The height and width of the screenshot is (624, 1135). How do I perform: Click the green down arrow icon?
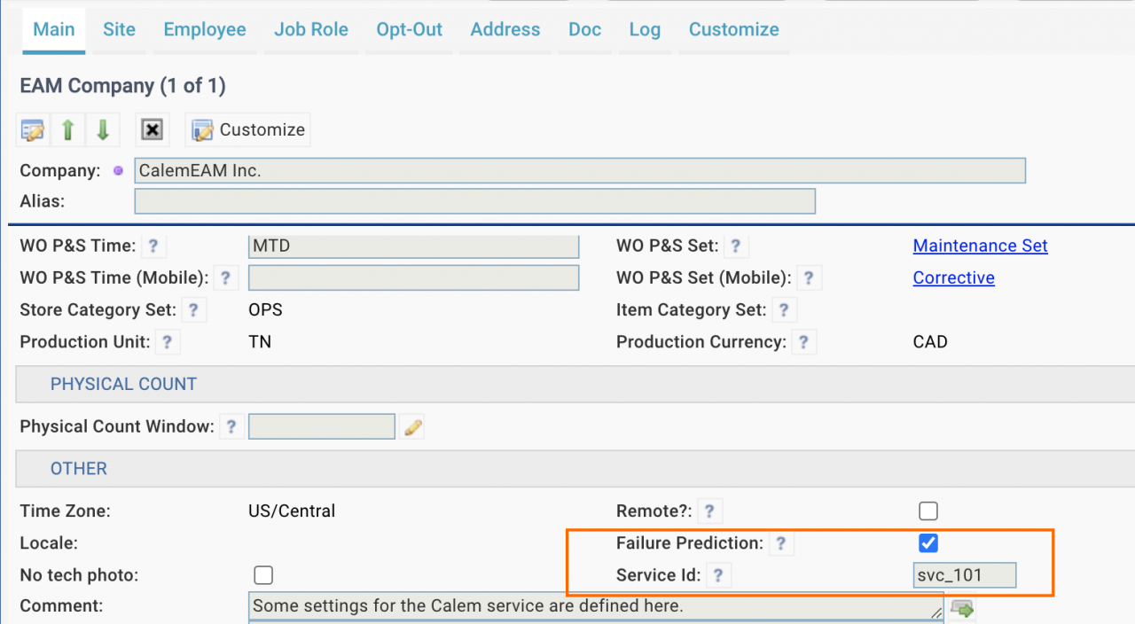pos(102,130)
